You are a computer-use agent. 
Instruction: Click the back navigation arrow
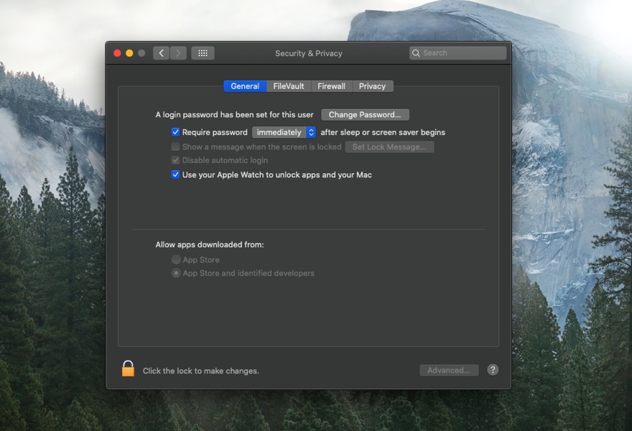161,53
